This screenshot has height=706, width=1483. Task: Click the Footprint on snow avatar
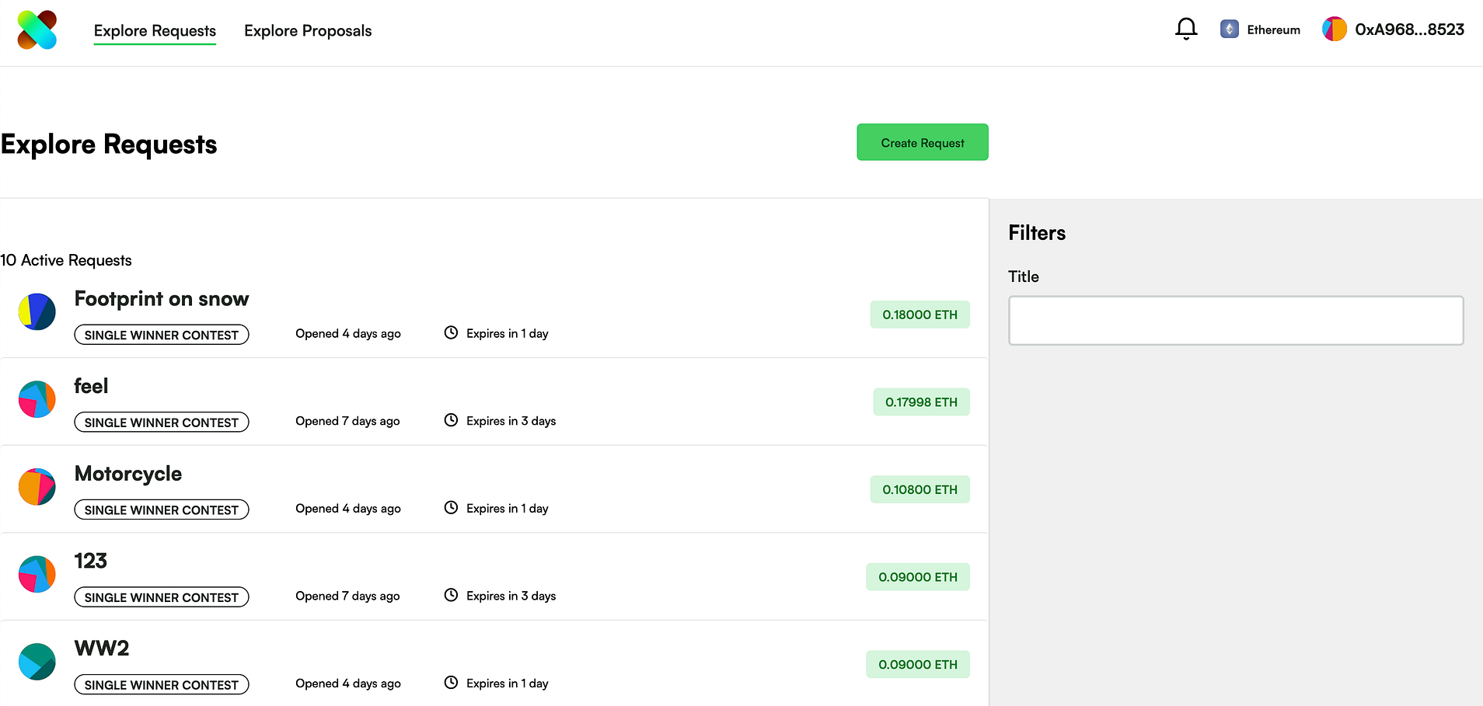click(x=37, y=311)
